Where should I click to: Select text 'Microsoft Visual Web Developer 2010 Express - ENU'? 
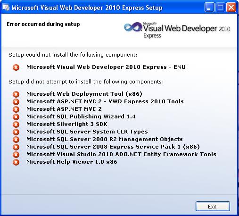pyautogui.click(x=106, y=67)
